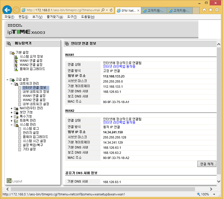Open the browser home icon

coord(204,10)
